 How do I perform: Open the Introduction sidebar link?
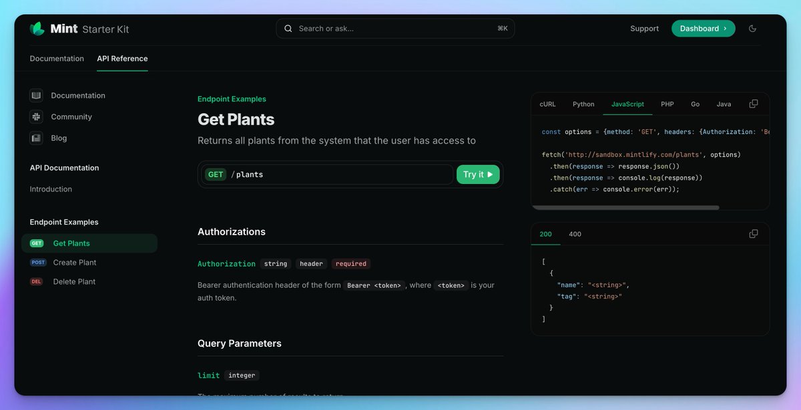click(x=51, y=189)
